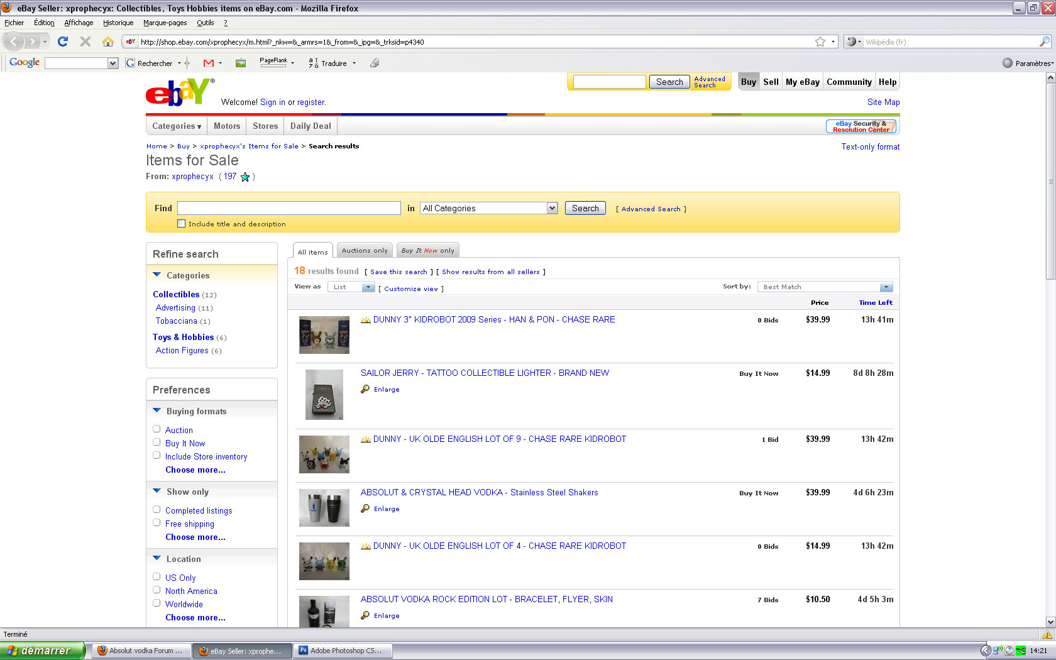Click the highlighter icon in Google toolbar

pos(375,63)
